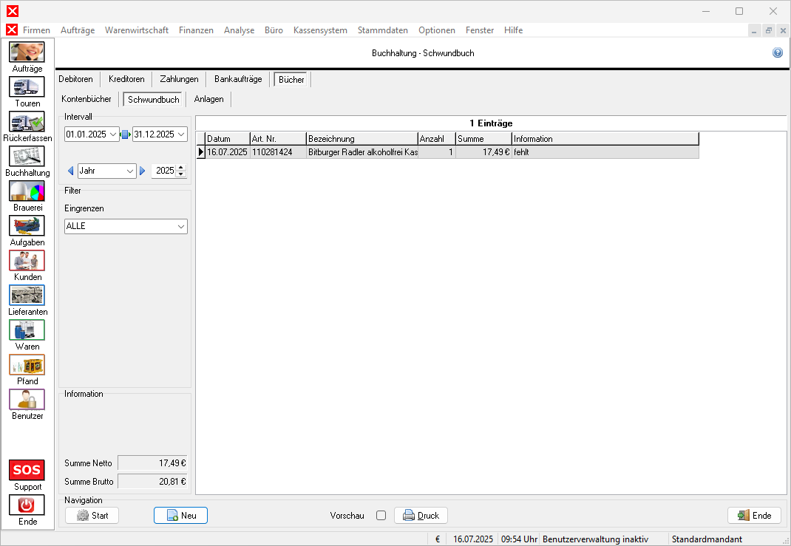The height and width of the screenshot is (546, 791).
Task: Expand the Eingrenzen ALLE dropdown
Action: [x=180, y=227]
